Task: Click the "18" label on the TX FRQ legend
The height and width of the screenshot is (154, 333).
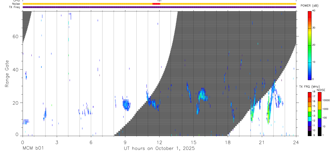Action: tap(314, 92)
